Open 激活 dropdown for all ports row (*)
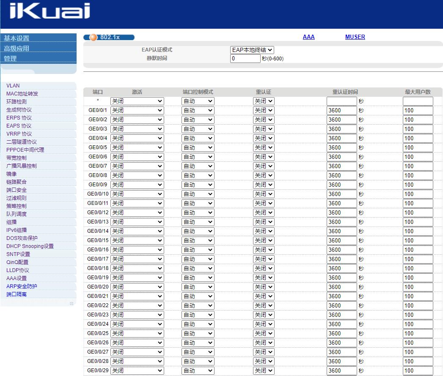Image resolution: width=443 pixels, height=376 pixels. (137, 101)
